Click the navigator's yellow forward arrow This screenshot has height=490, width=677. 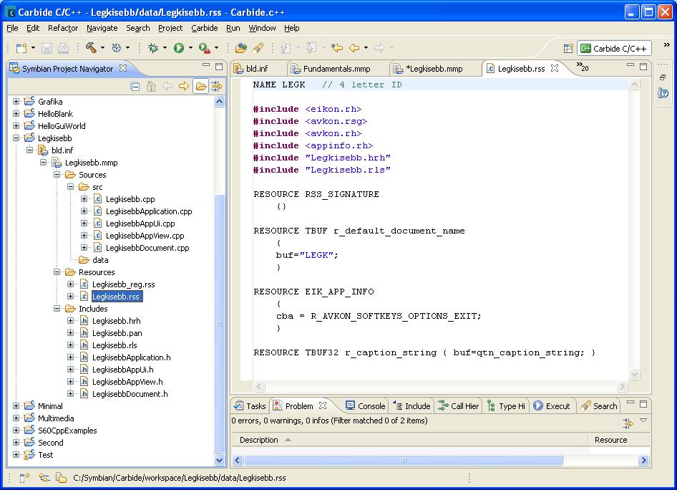pos(184,87)
